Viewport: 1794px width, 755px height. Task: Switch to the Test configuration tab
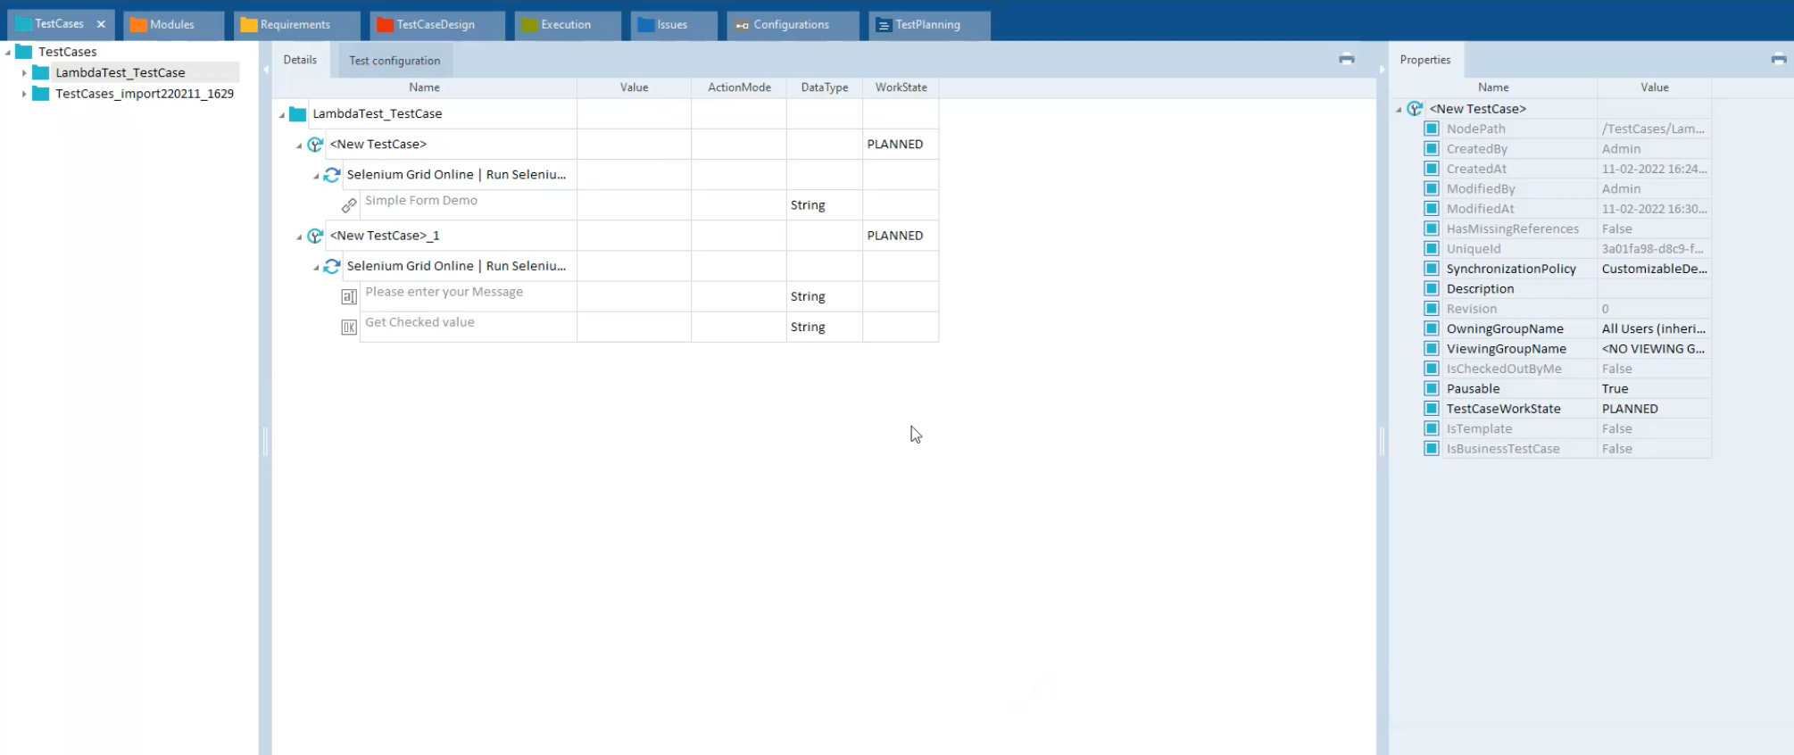pos(395,61)
